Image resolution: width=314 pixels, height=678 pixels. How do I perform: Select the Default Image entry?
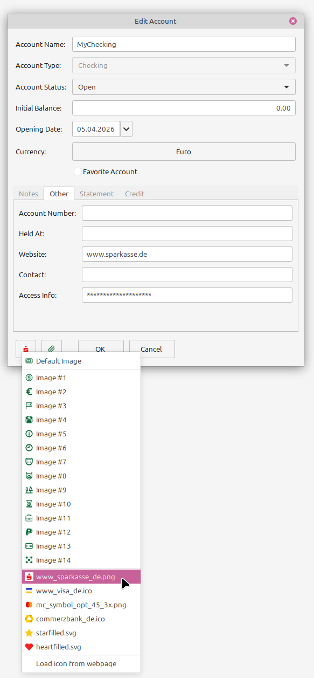59,361
